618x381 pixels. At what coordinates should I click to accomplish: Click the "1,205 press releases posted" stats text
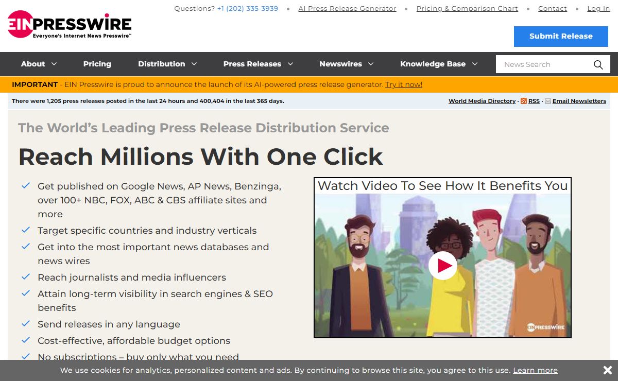pos(148,101)
